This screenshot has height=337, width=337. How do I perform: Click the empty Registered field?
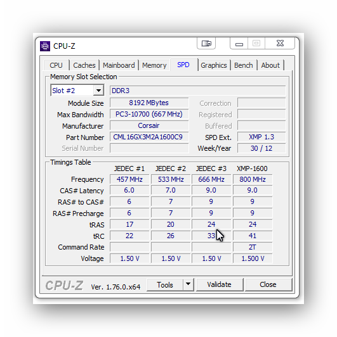click(x=261, y=114)
